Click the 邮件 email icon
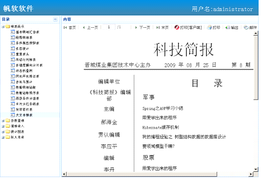The width and height of the screenshot is (261, 179). (246, 27)
